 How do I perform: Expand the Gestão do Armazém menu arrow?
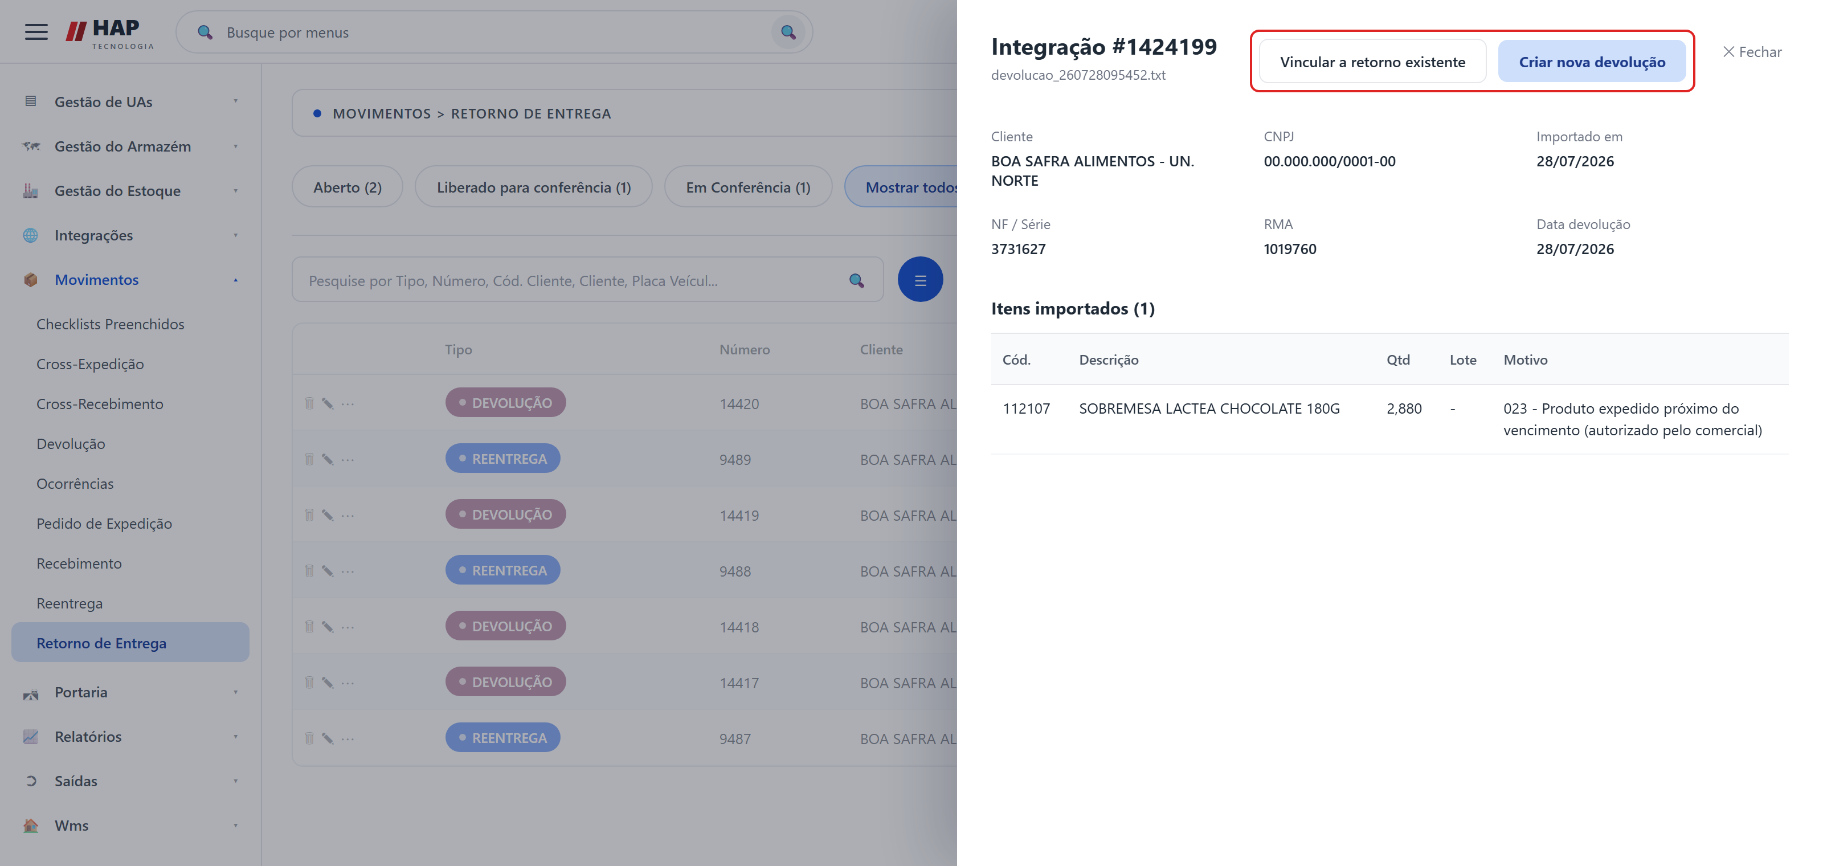click(236, 146)
